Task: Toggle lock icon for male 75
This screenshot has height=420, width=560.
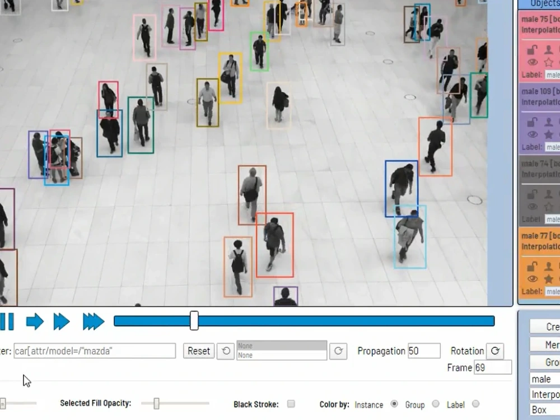Action: pyautogui.click(x=532, y=50)
